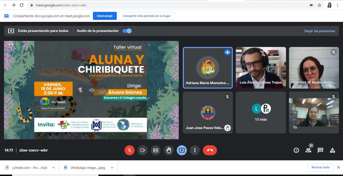Select PÁGINA 18 Medio de Co... video tile
Image resolution: width=343 pixels, height=176 pixels.
coord(314,68)
